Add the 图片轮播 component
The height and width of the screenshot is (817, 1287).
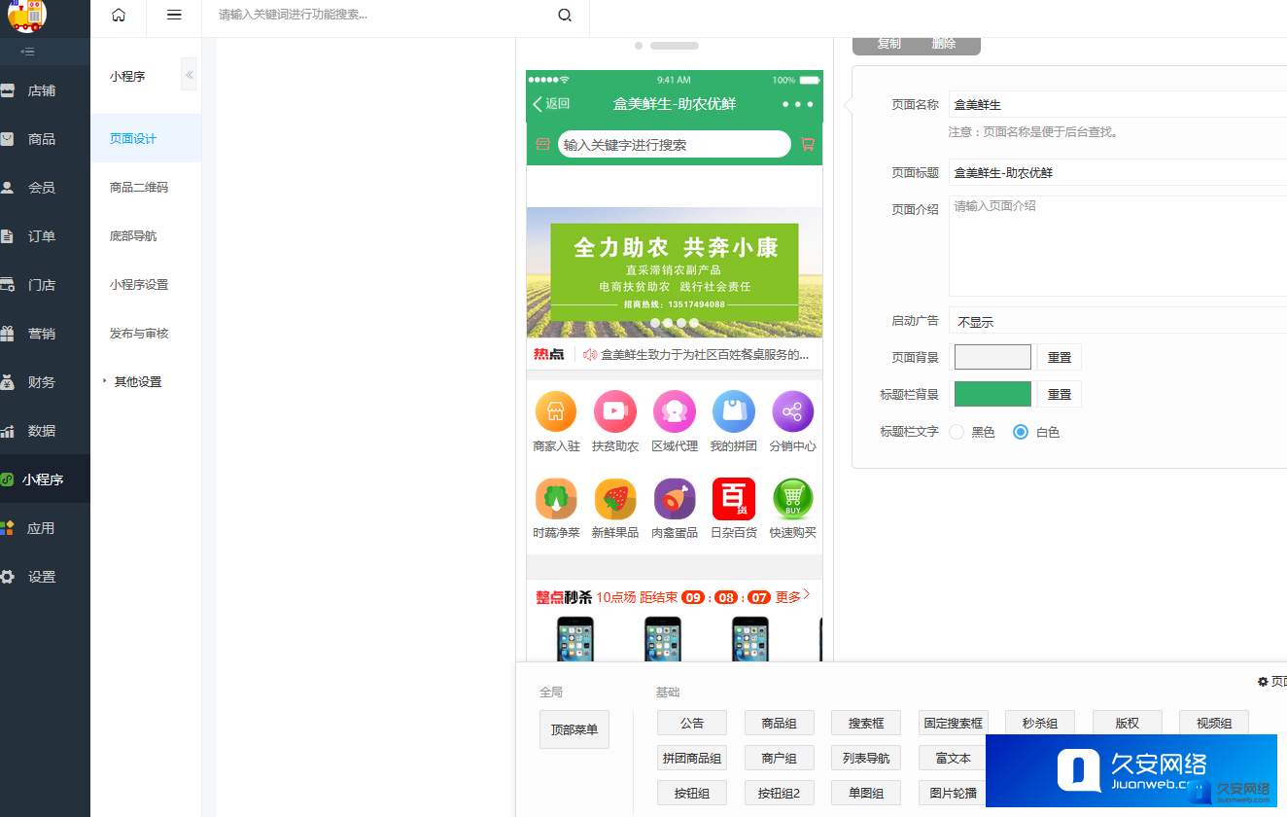953,793
